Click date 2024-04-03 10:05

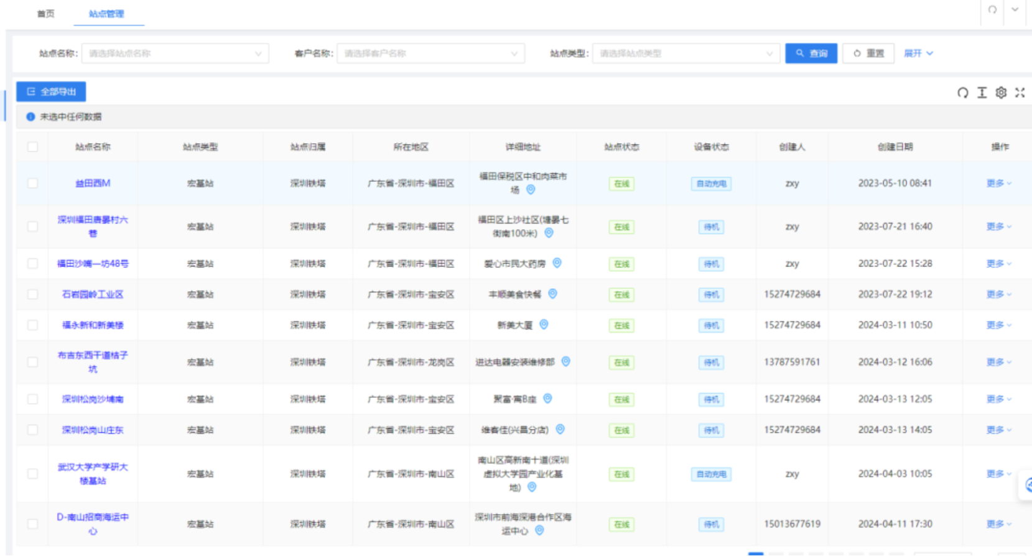click(x=895, y=474)
